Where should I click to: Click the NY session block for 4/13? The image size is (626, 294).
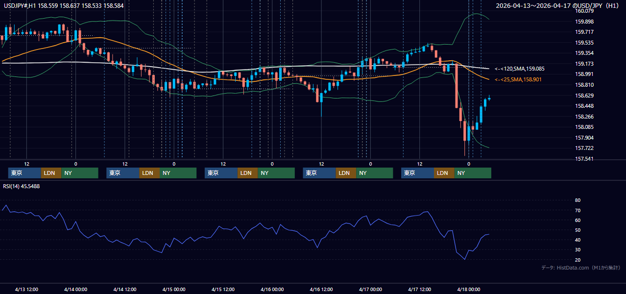tap(80, 173)
